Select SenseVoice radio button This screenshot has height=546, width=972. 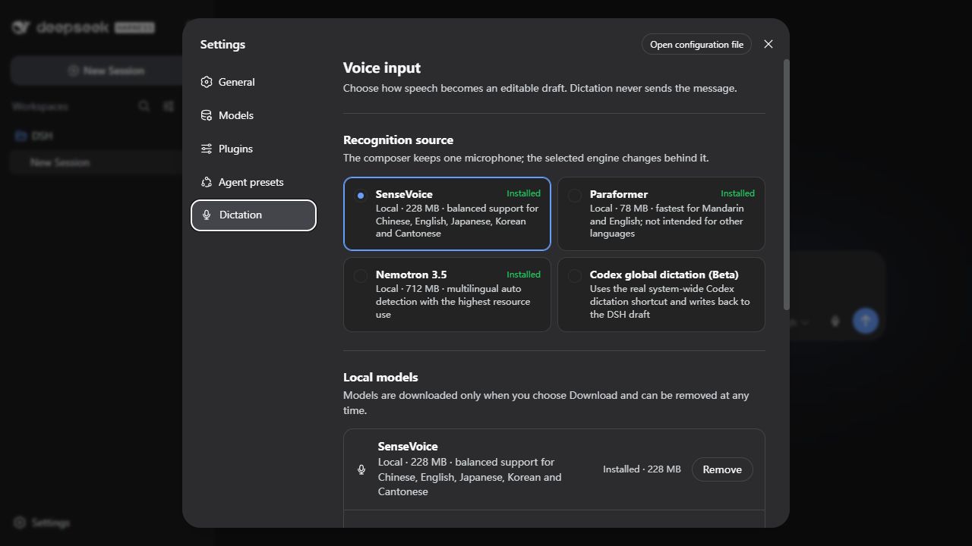click(361, 196)
